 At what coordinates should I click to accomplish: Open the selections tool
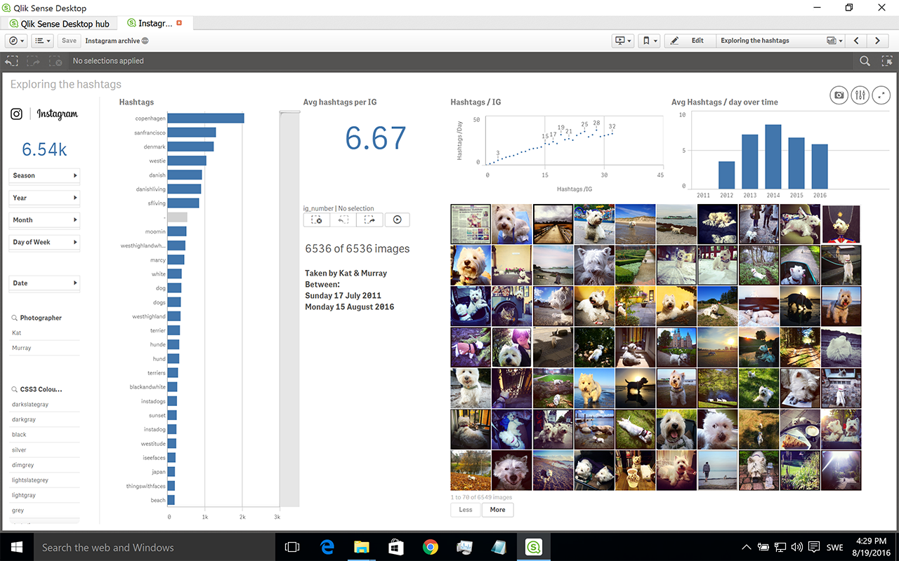tap(886, 61)
